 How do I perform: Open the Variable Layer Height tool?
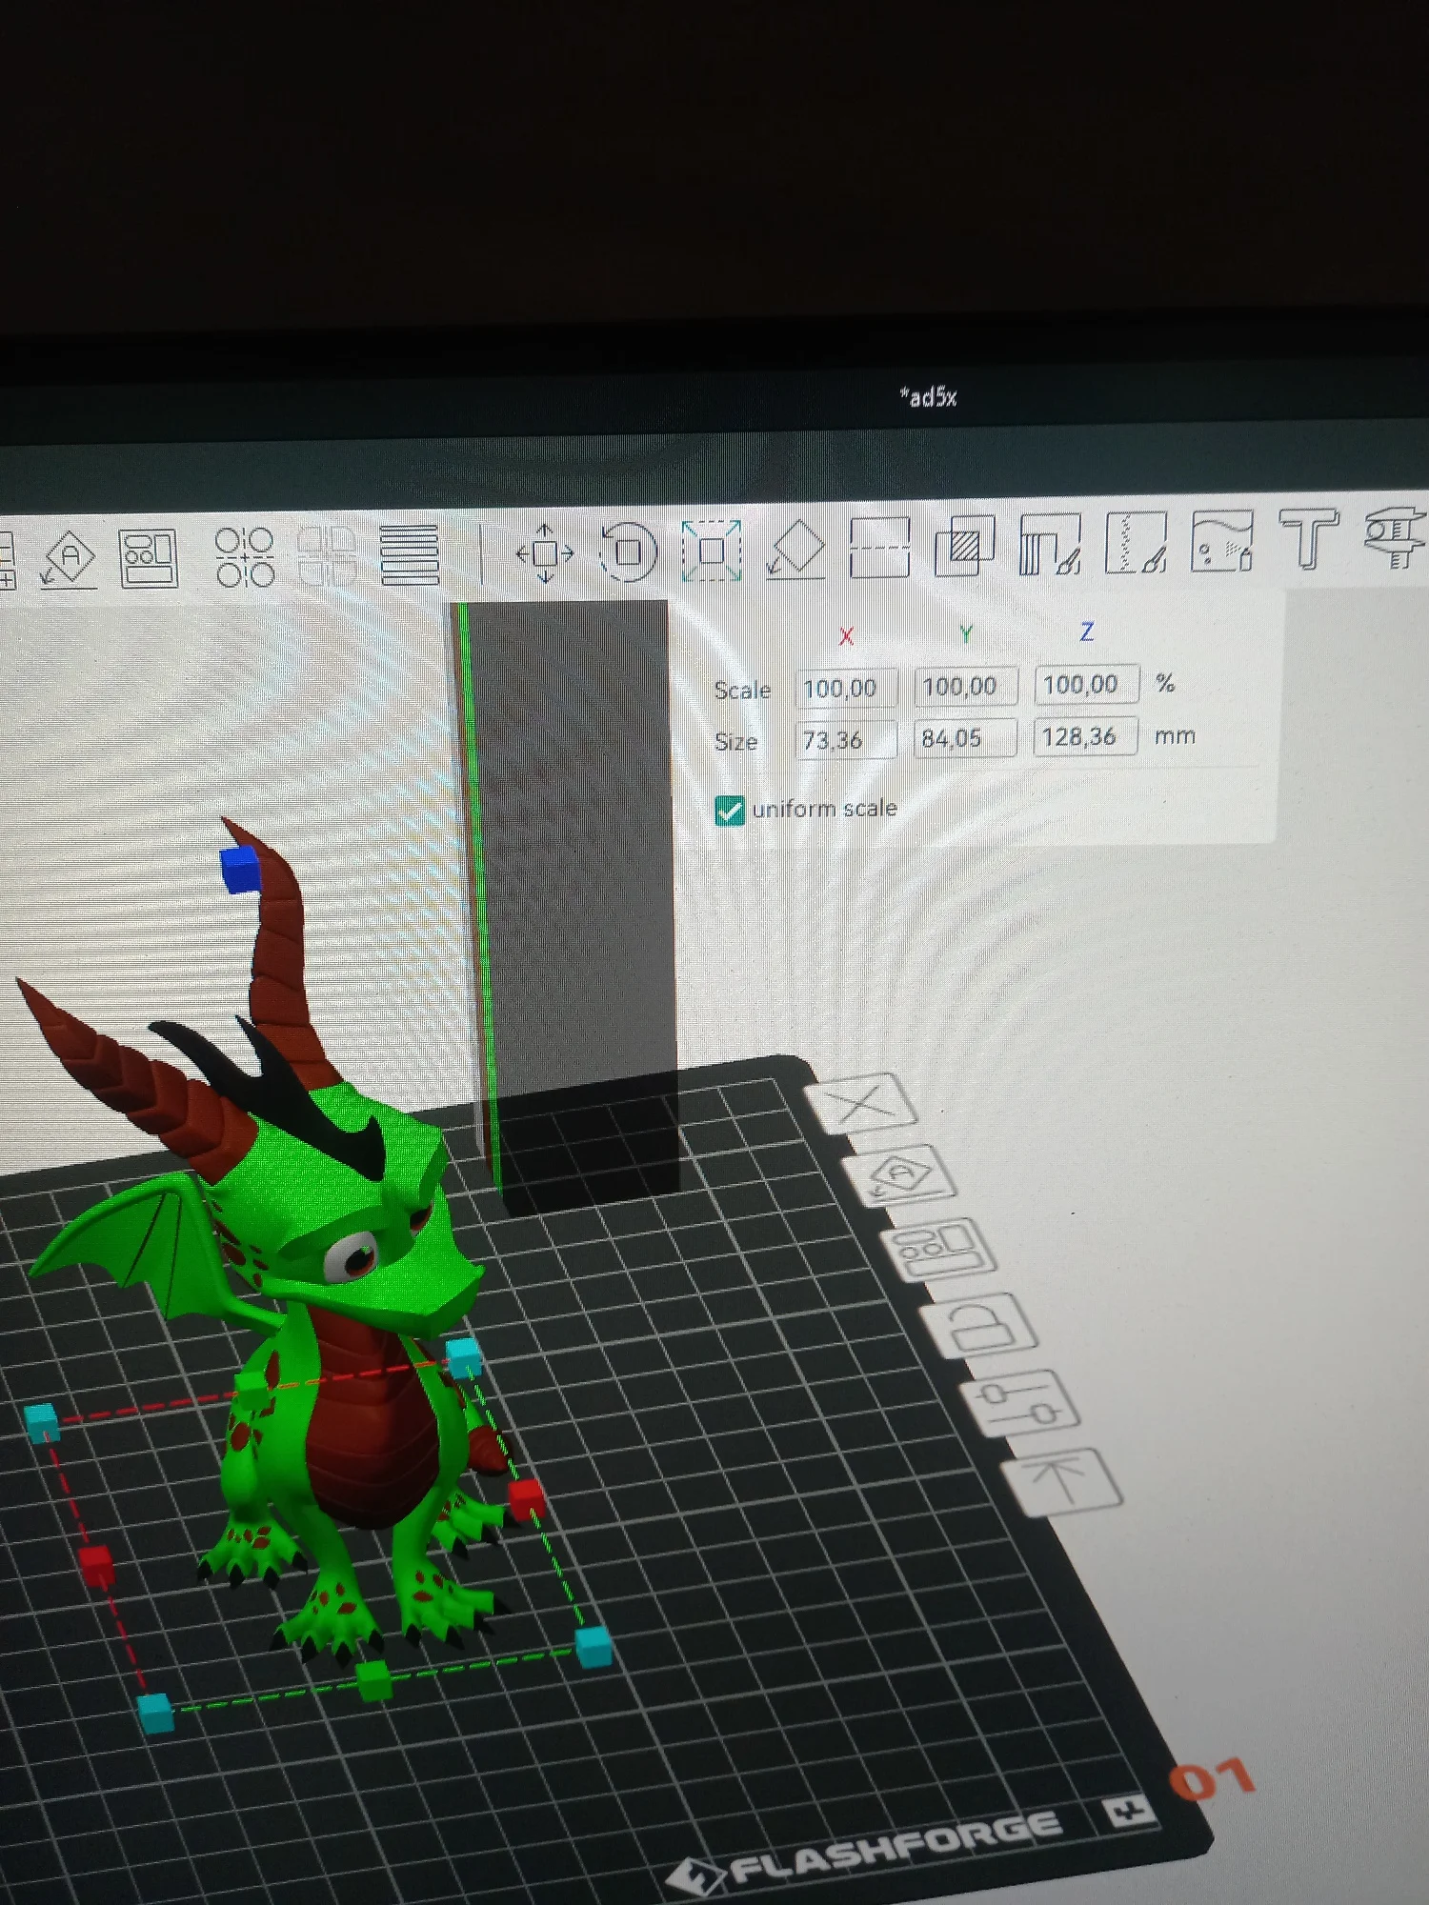click(x=410, y=555)
